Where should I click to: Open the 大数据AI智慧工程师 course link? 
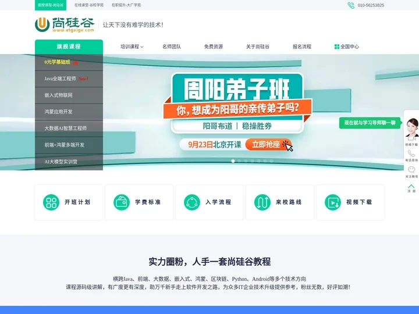point(65,129)
